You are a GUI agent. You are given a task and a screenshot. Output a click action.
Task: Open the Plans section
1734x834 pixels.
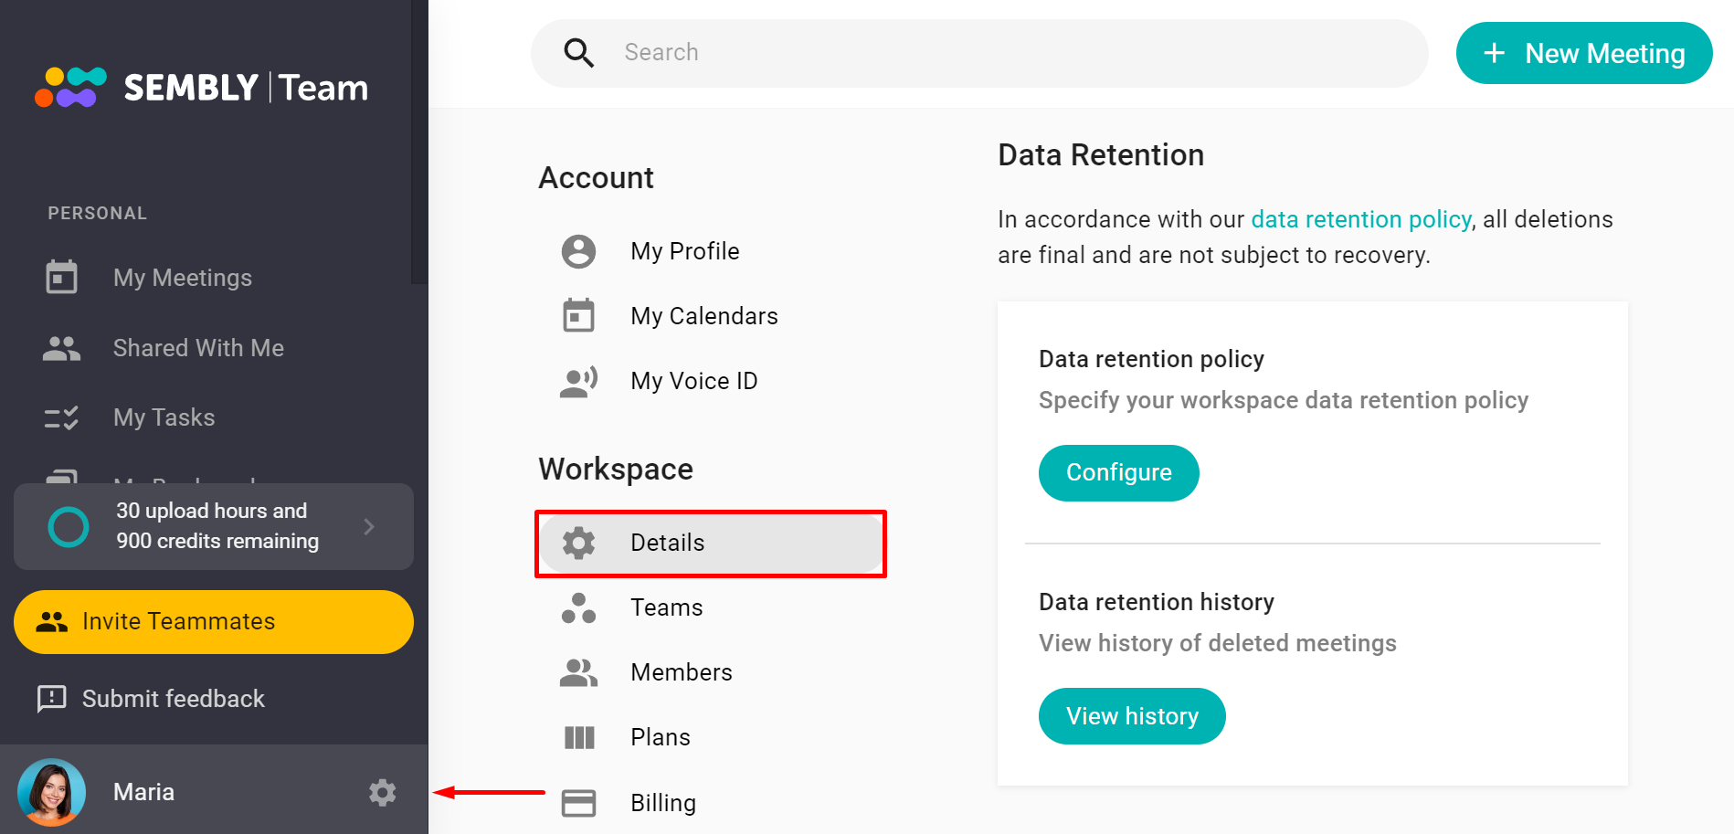point(660,736)
